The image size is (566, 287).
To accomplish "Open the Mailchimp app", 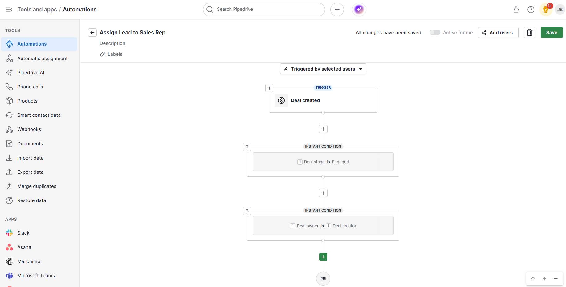I will (39, 261).
